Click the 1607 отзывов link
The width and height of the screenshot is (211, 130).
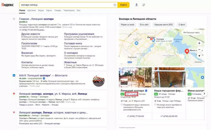pyautogui.click(x=131, y=94)
